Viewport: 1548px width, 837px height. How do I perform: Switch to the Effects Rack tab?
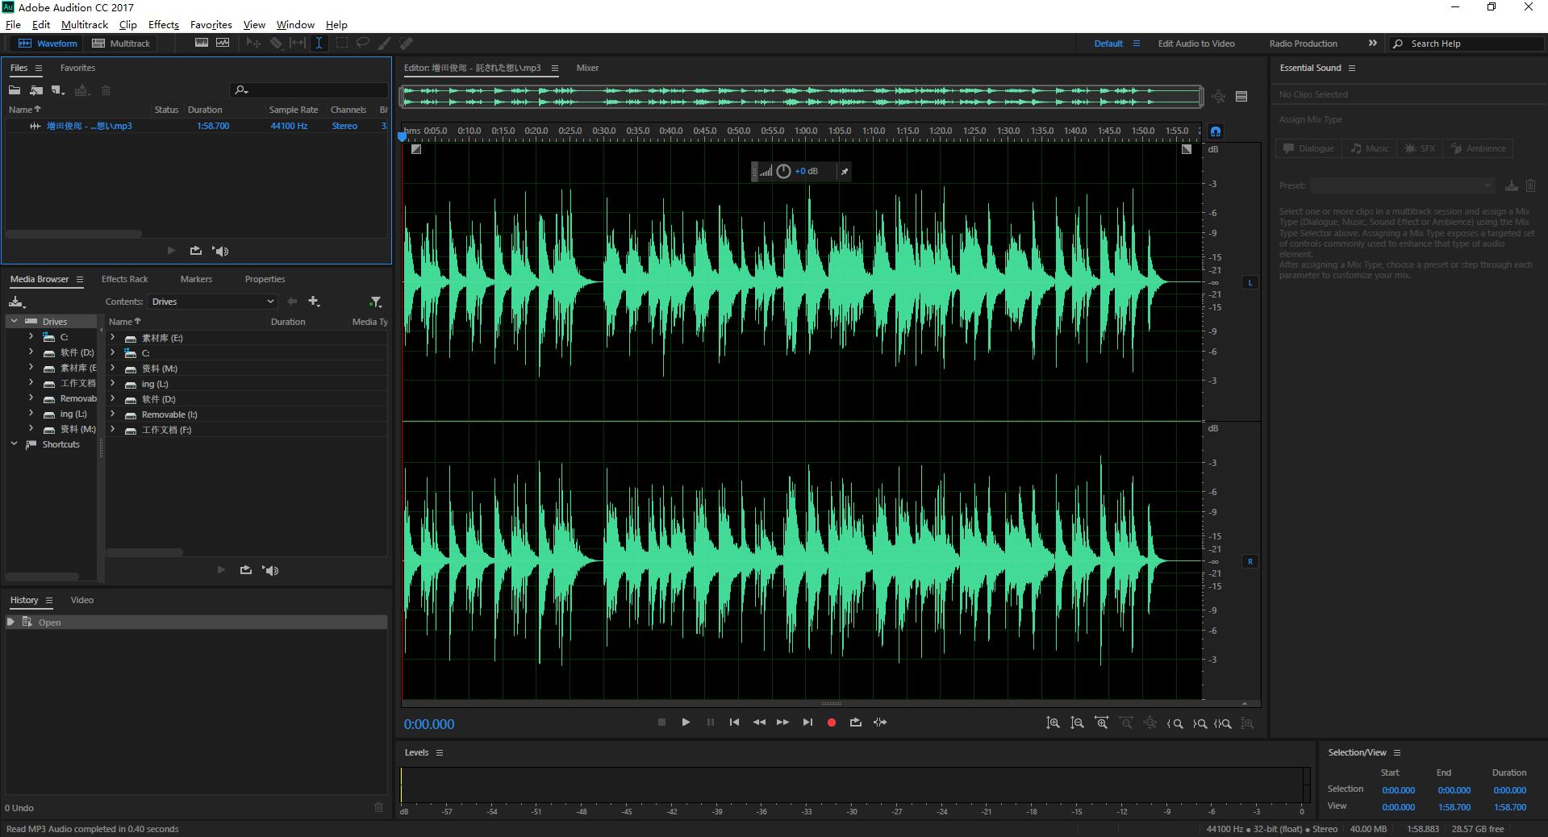click(124, 279)
